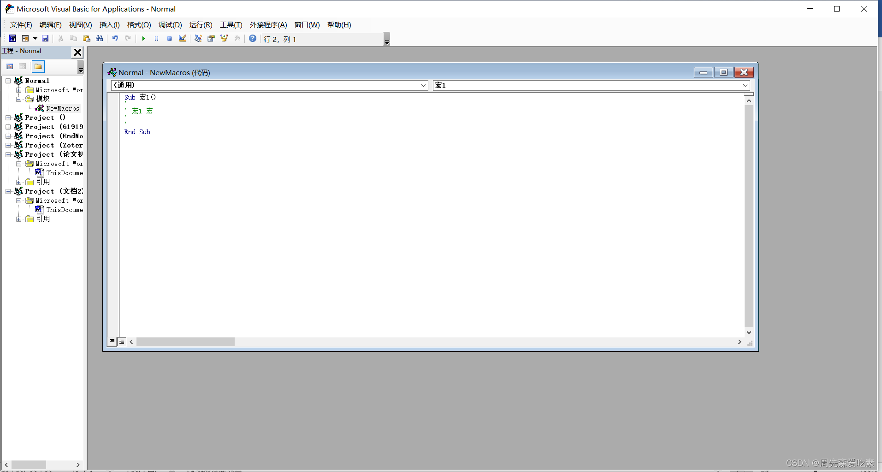Click the Break pause icon
882x472 pixels.
pyautogui.click(x=156, y=38)
